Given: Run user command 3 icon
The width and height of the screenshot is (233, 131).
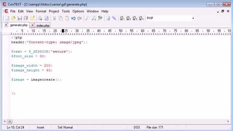Looking at the screenshot, I should point(135,18).
